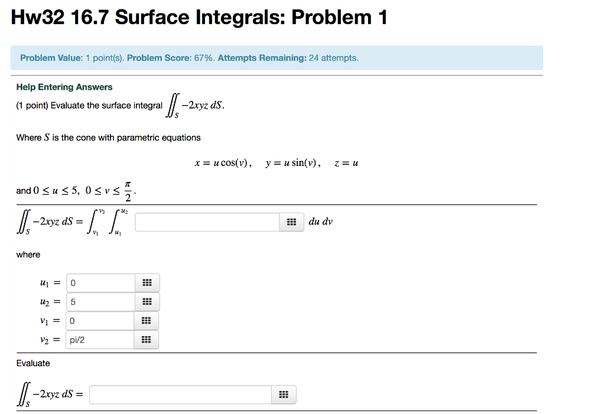Open the equation editor for v1
Image resolution: width=605 pixels, height=414 pixels.
[x=146, y=321]
